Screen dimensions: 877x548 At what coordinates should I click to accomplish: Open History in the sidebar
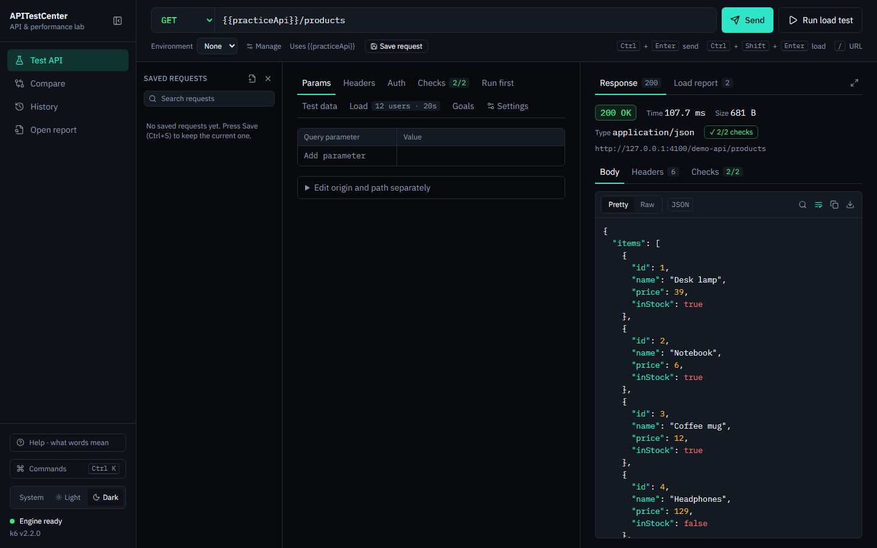coord(68,107)
